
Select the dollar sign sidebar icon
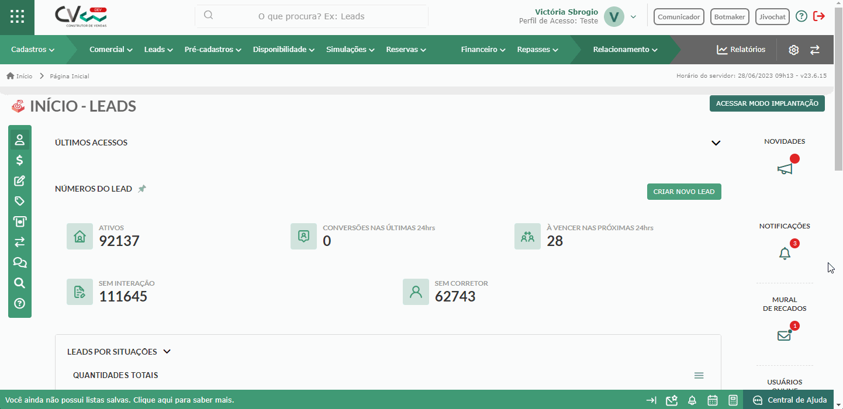19,160
